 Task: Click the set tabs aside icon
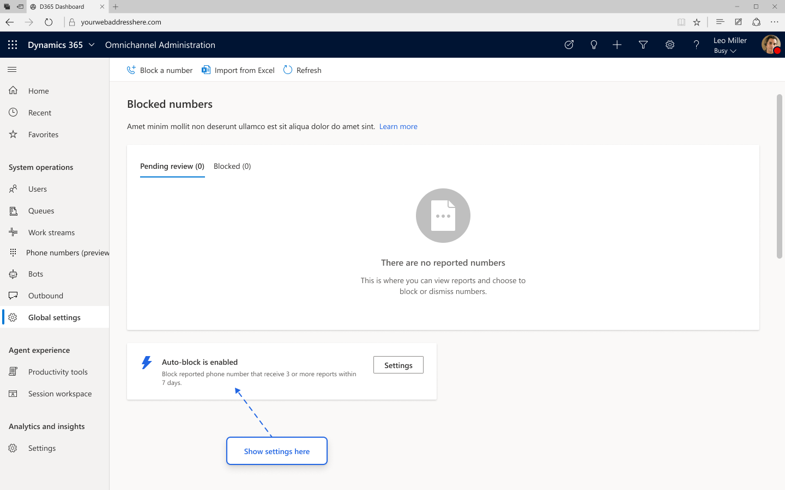click(x=20, y=7)
